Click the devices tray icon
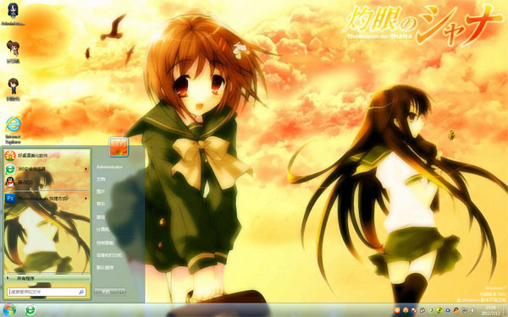Viewport: 508px width, 317px height. coord(422,310)
